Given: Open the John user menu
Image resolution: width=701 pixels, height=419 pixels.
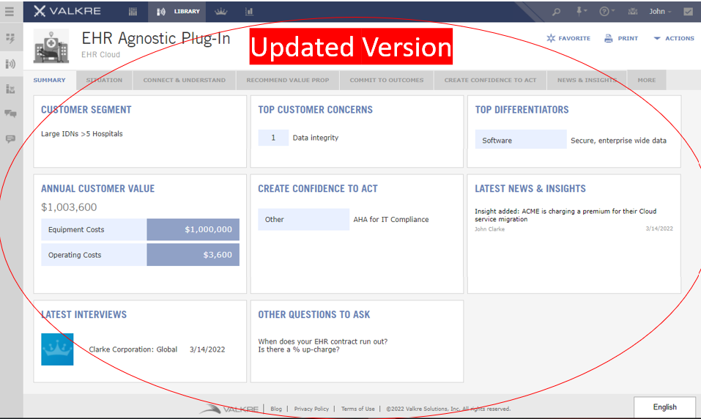Looking at the screenshot, I should pos(660,12).
